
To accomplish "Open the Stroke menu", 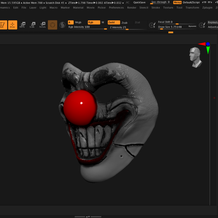I will tap(155, 8).
